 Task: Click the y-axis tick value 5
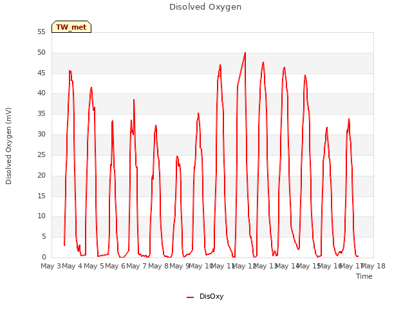44,237
